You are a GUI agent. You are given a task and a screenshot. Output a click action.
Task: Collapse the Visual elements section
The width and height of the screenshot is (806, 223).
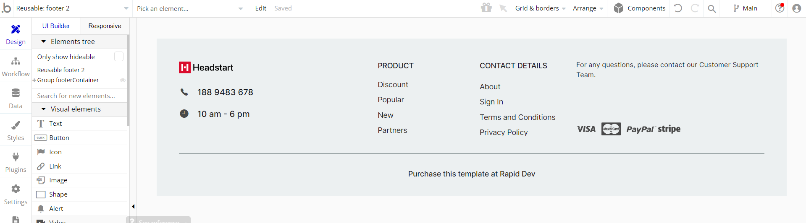[x=43, y=109]
